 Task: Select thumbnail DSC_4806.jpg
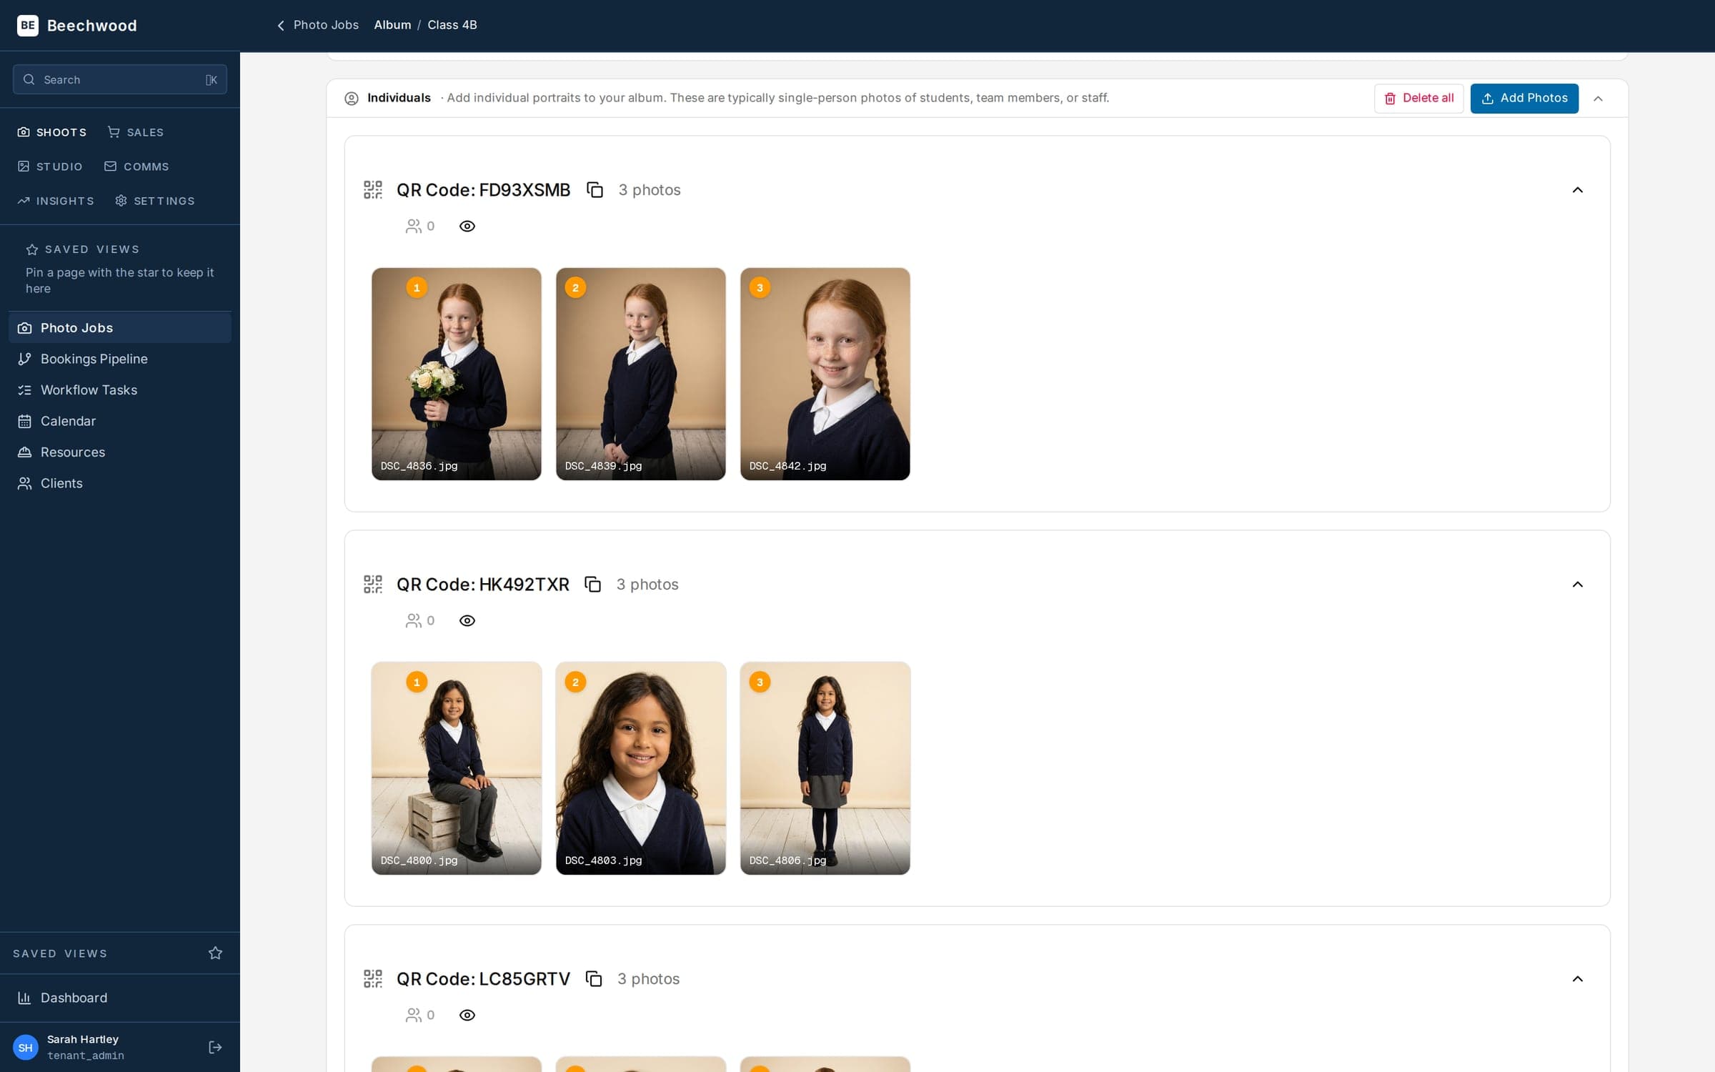pos(825,768)
